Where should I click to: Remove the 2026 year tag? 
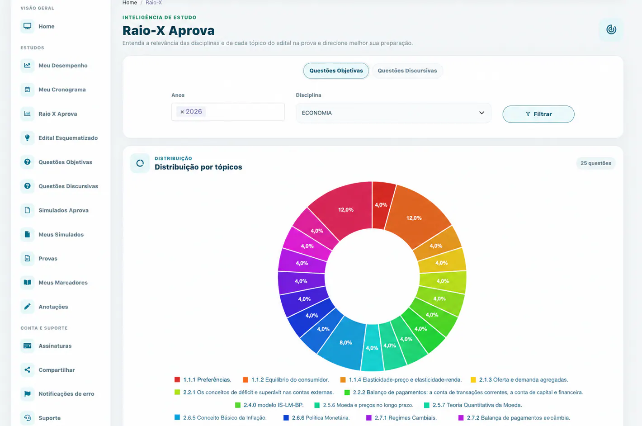tap(182, 112)
